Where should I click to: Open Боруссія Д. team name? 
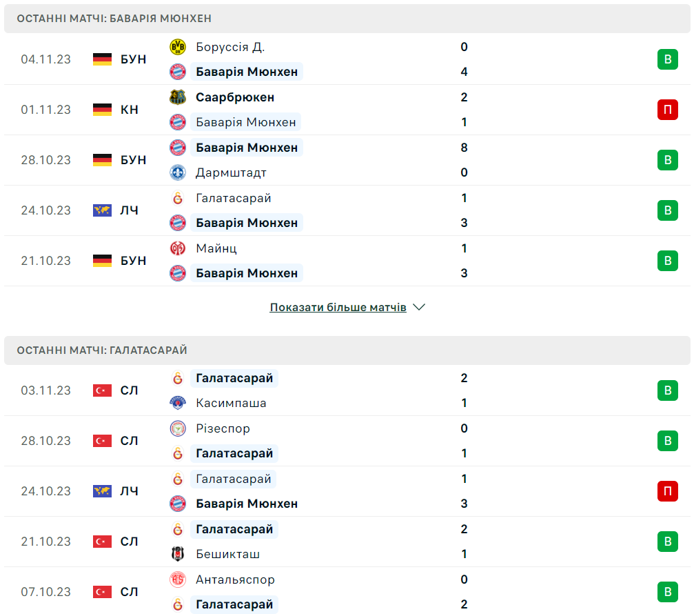[x=230, y=47]
